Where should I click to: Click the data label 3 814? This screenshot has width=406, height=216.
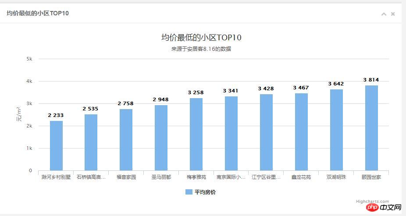[x=371, y=80]
